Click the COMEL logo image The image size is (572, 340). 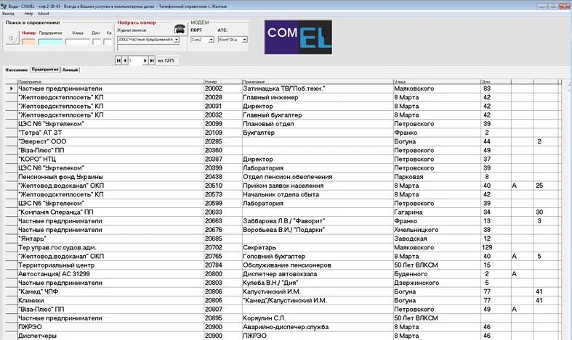pos(298,37)
